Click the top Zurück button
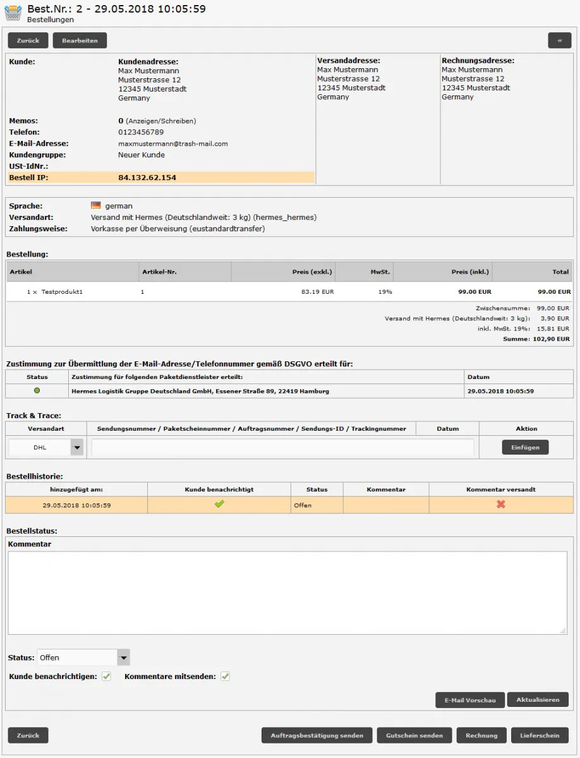The image size is (580, 758). coord(28,40)
